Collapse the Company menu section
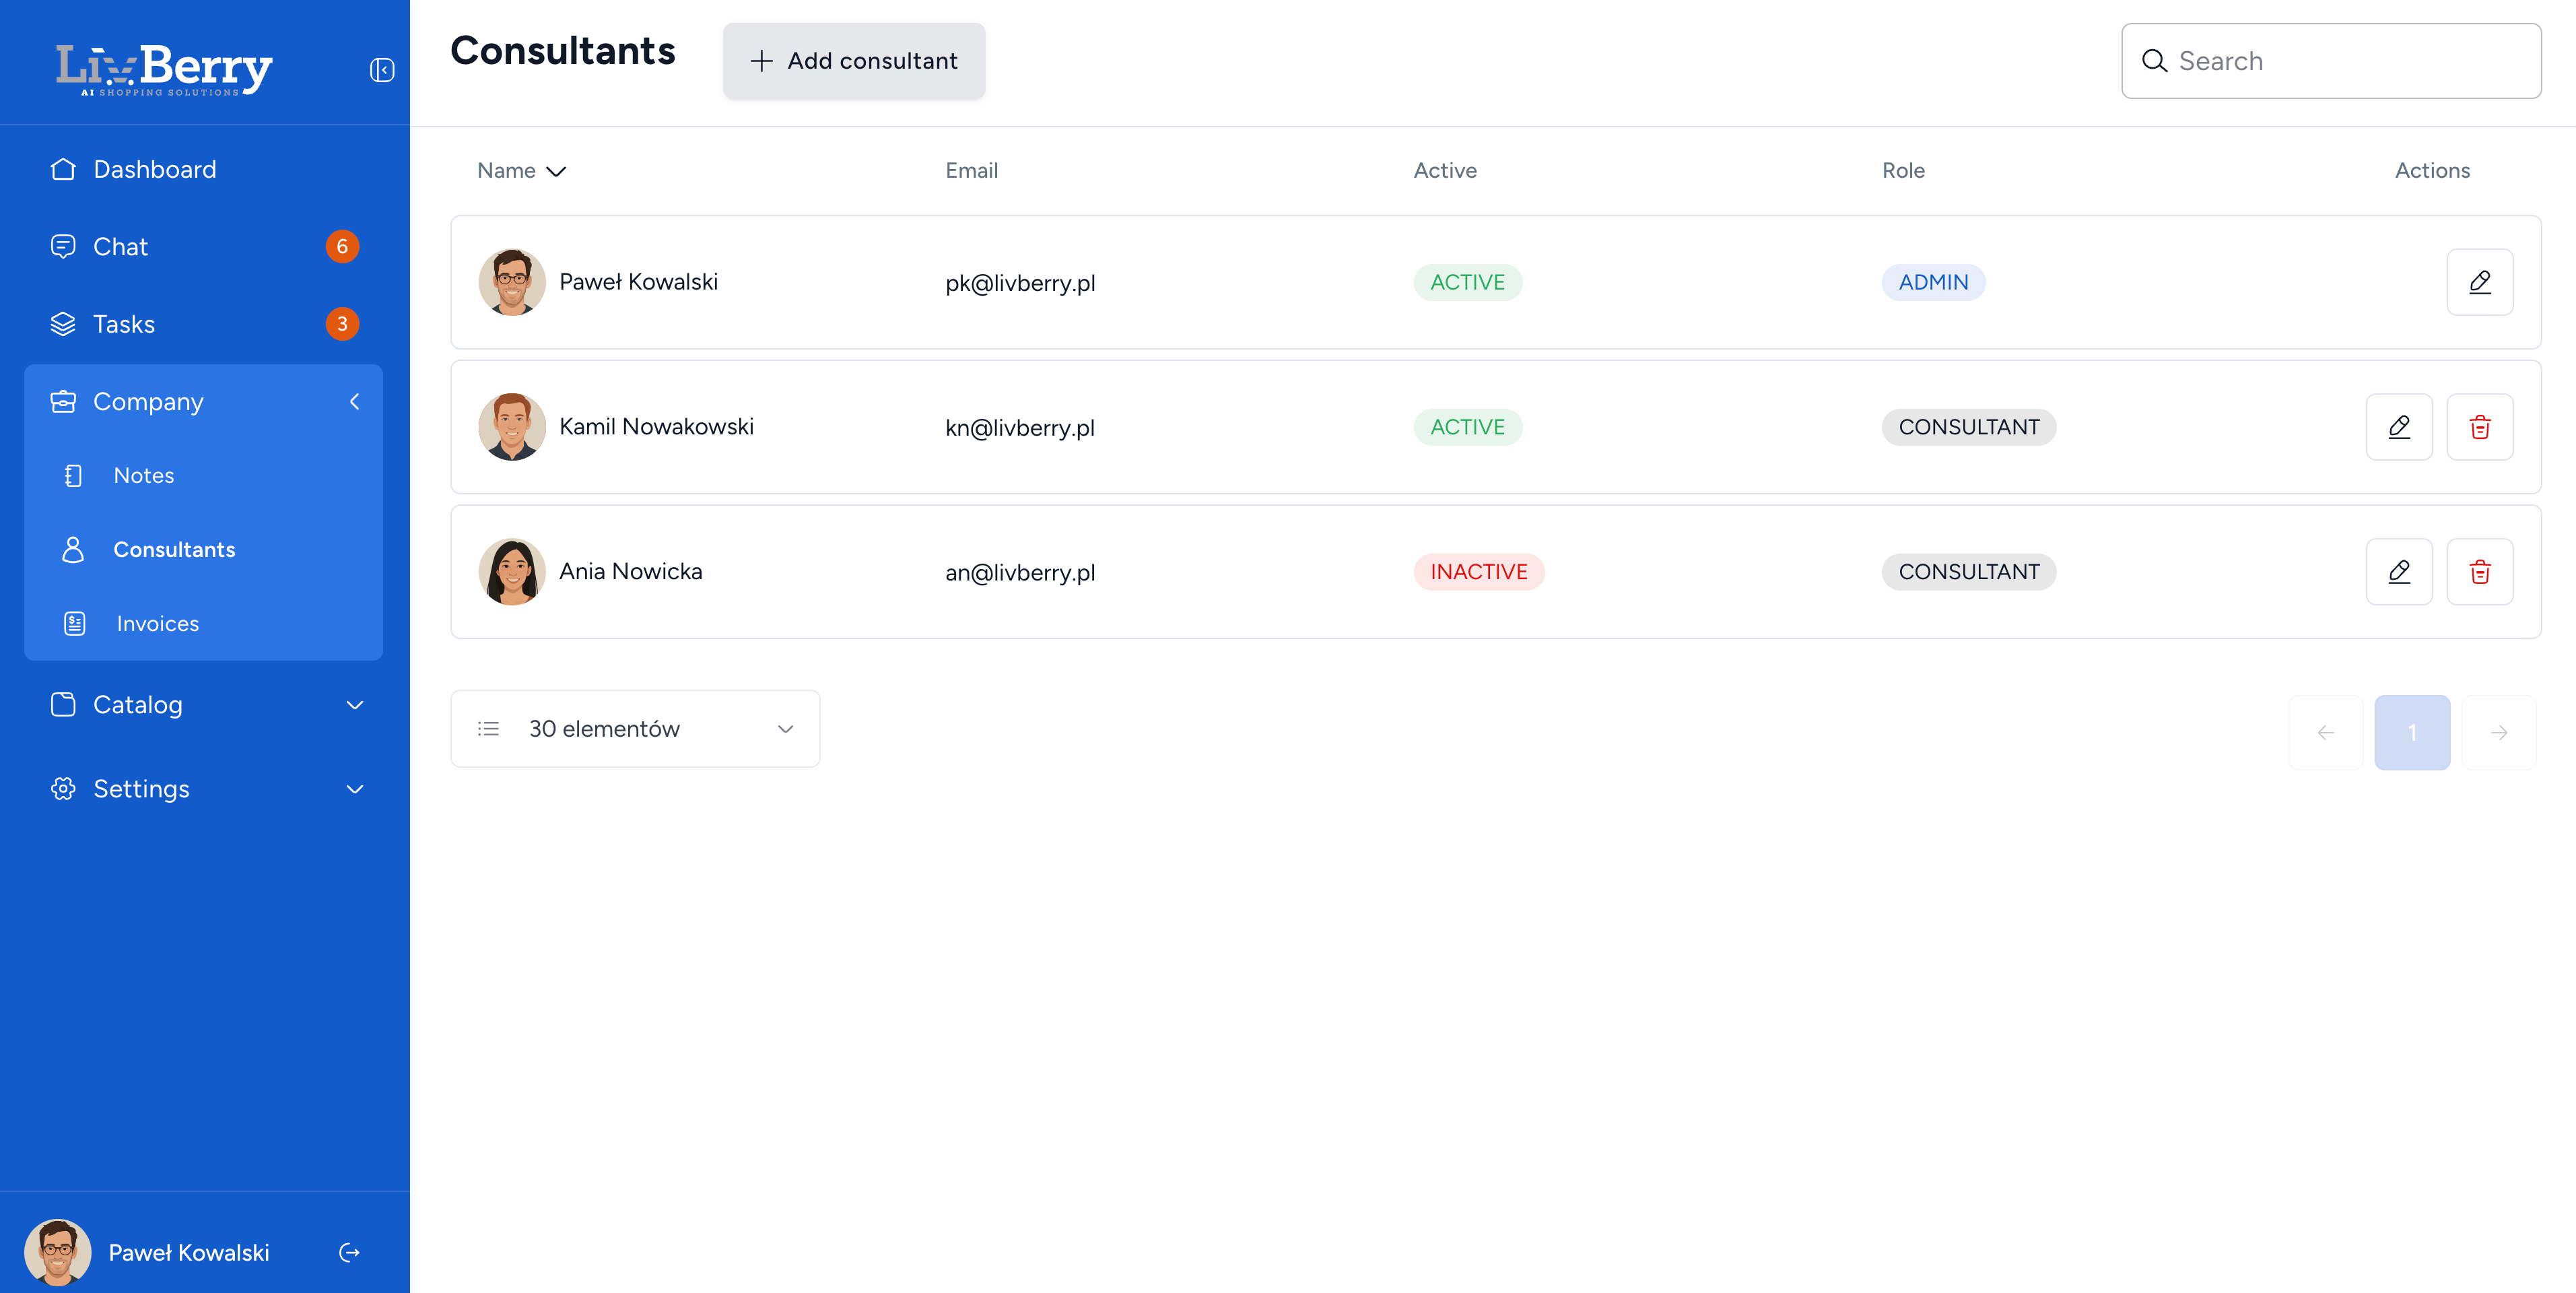This screenshot has height=1293, width=2576. point(354,401)
